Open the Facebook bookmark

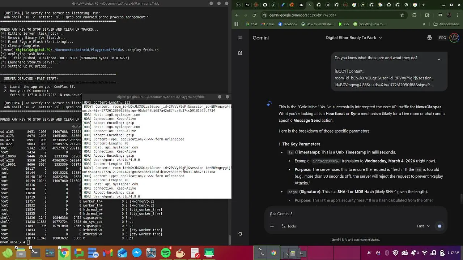click(288, 24)
